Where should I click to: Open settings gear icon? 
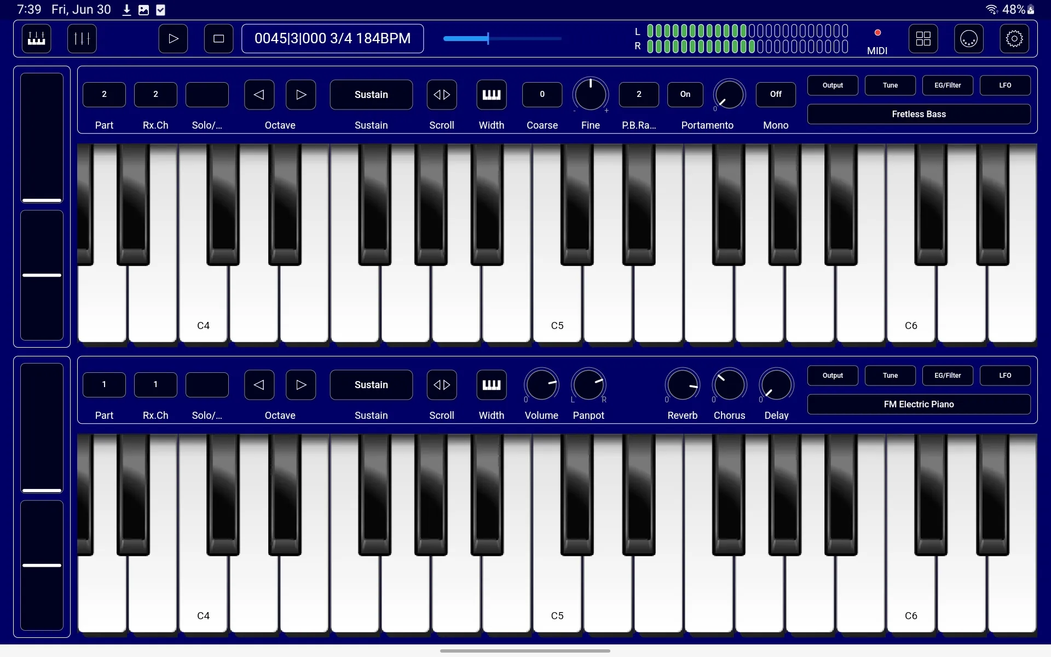1014,38
